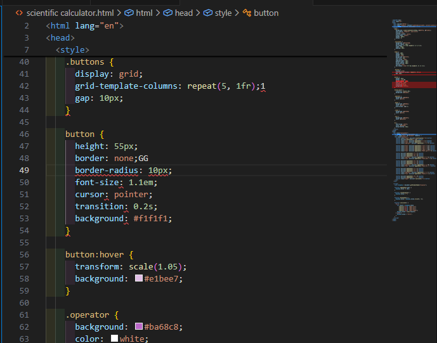This screenshot has width=437, height=343.
Task: Click the head element symbol icon in breadcrumb
Action: [x=169, y=13]
